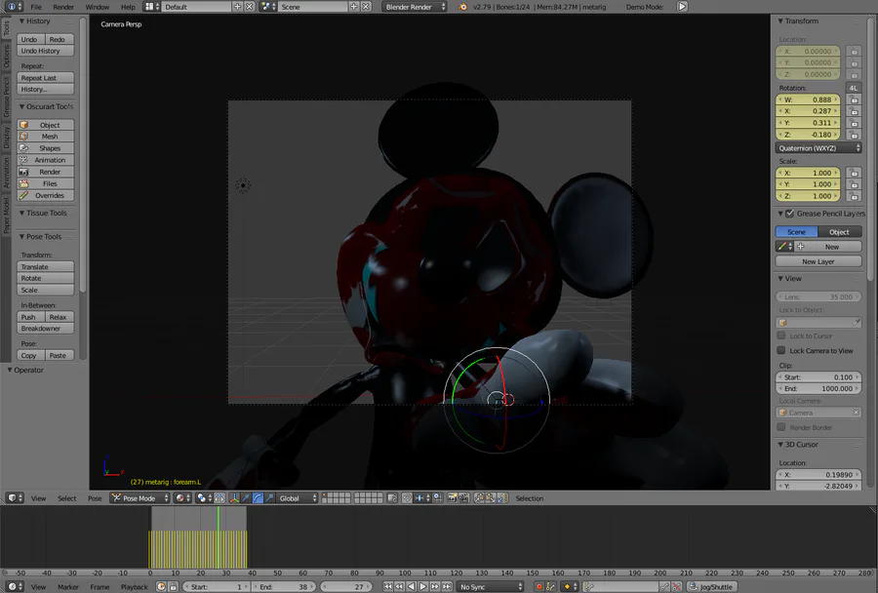Play the animation in reverse
Image resolution: width=878 pixels, height=593 pixels.
[x=411, y=587]
